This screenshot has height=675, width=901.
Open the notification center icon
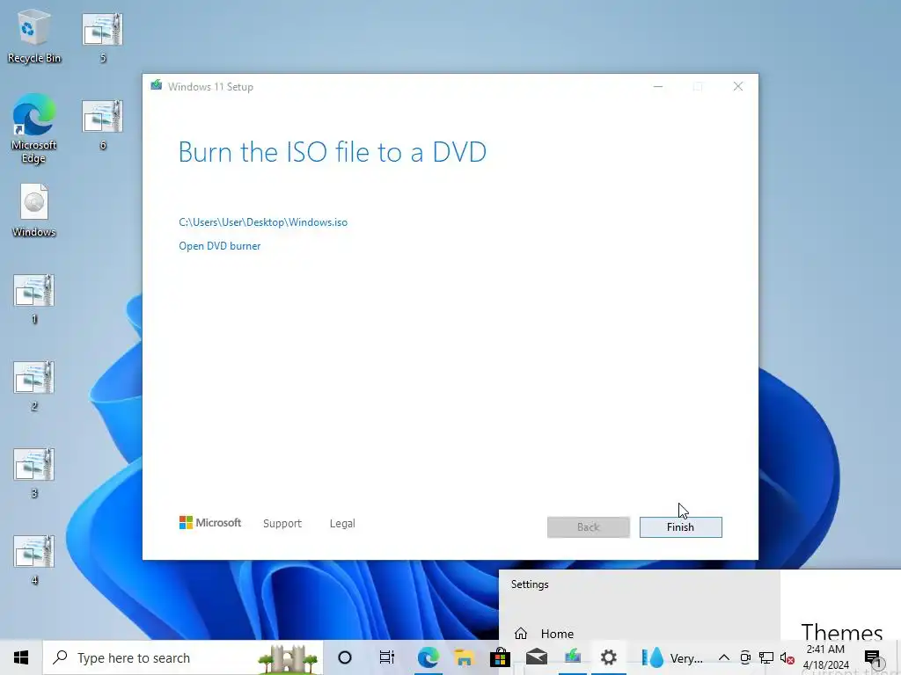tap(872, 657)
